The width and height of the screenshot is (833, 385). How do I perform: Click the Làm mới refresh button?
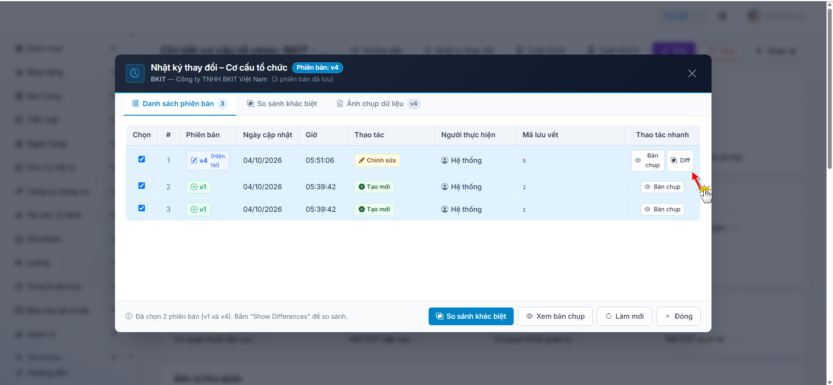tap(624, 317)
